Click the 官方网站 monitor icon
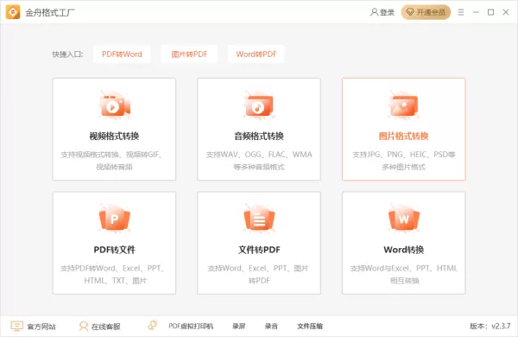Image resolution: width=518 pixels, height=337 pixels. pos(17,326)
